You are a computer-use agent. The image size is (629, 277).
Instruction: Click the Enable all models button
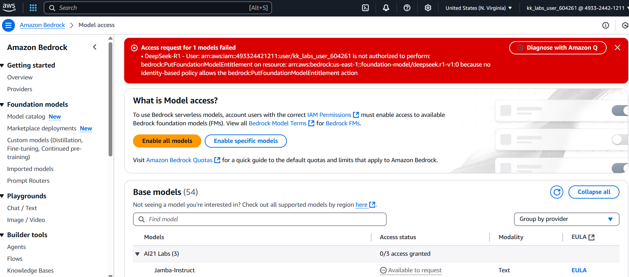(167, 141)
